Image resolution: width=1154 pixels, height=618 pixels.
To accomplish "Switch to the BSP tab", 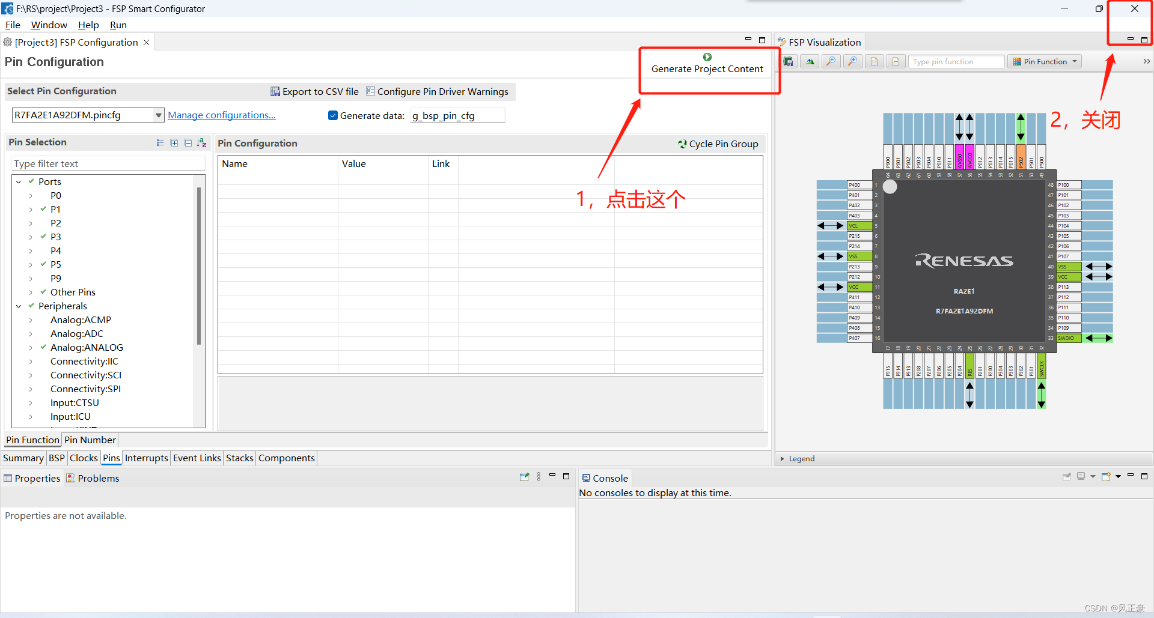I will (56, 458).
